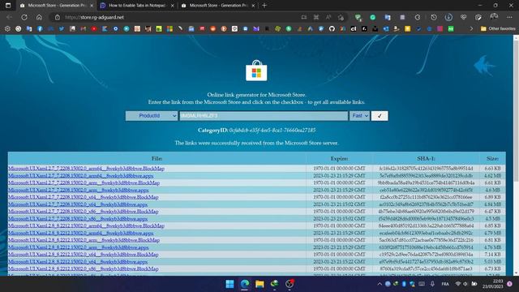Open the YouTube bookmark in favorites bar
Image resolution: width=519 pixels, height=292 pixels.
click(94, 29)
